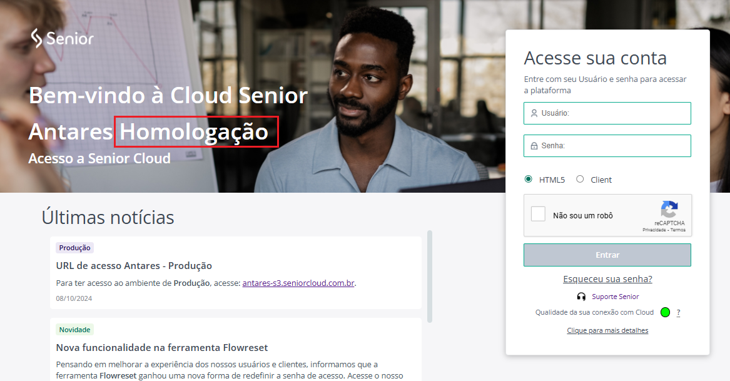The width and height of the screenshot is (730, 381).
Task: Click the Senior logo in header
Action: point(63,38)
